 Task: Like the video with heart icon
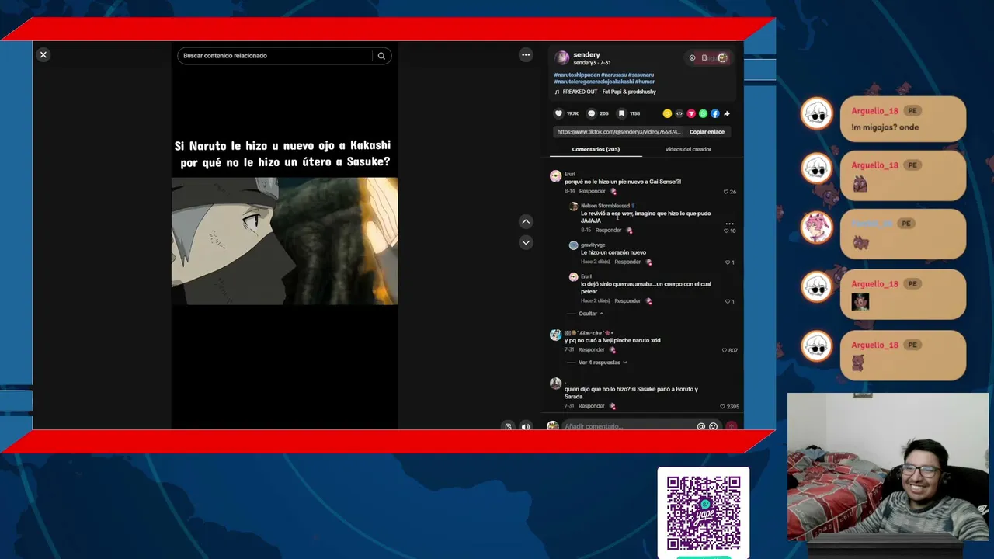[x=558, y=113]
